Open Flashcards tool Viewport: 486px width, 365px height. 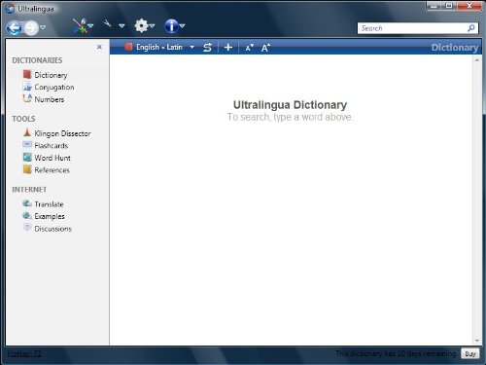pyautogui.click(x=52, y=146)
